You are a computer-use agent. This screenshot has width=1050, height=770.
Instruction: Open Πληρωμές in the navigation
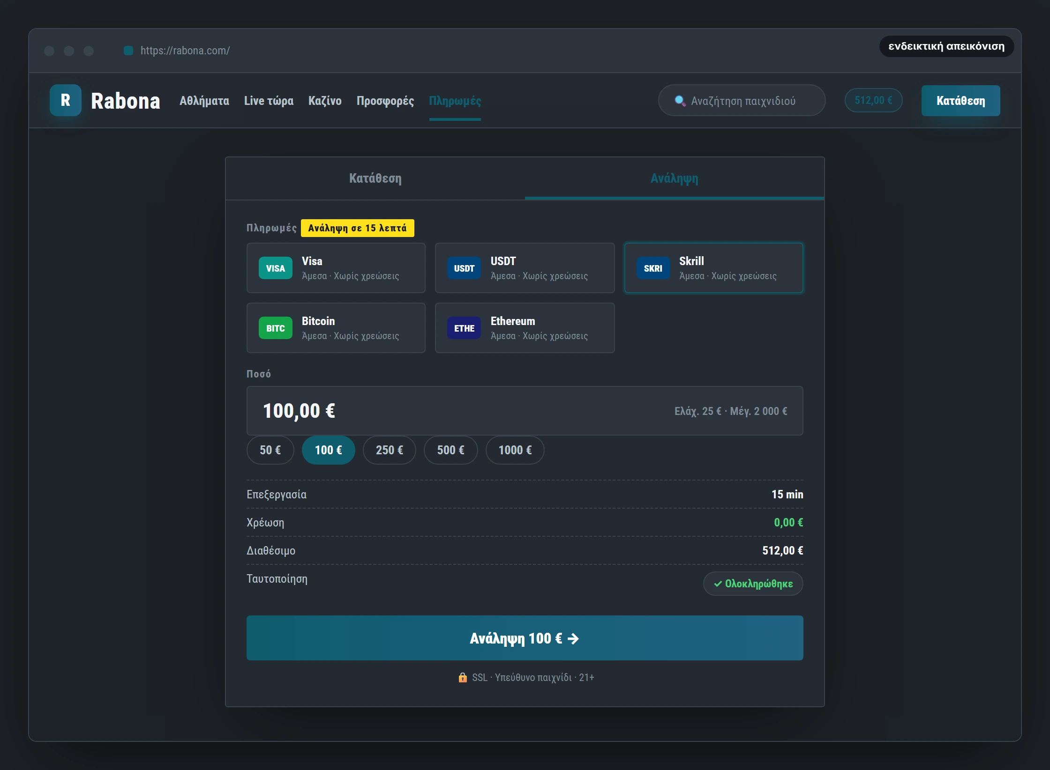(455, 101)
